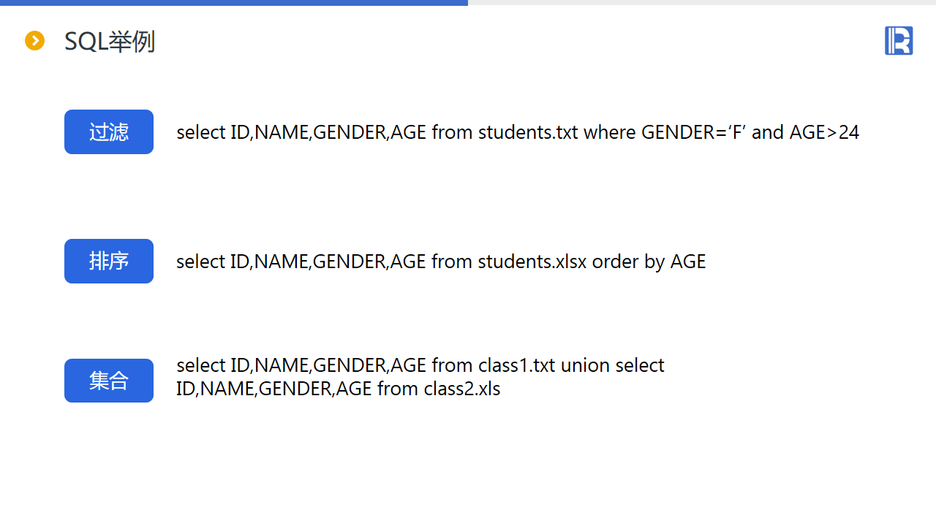Viewport: 936px width, 526px height.
Task: Click the 过滤 blue button
Action: pyautogui.click(x=109, y=132)
